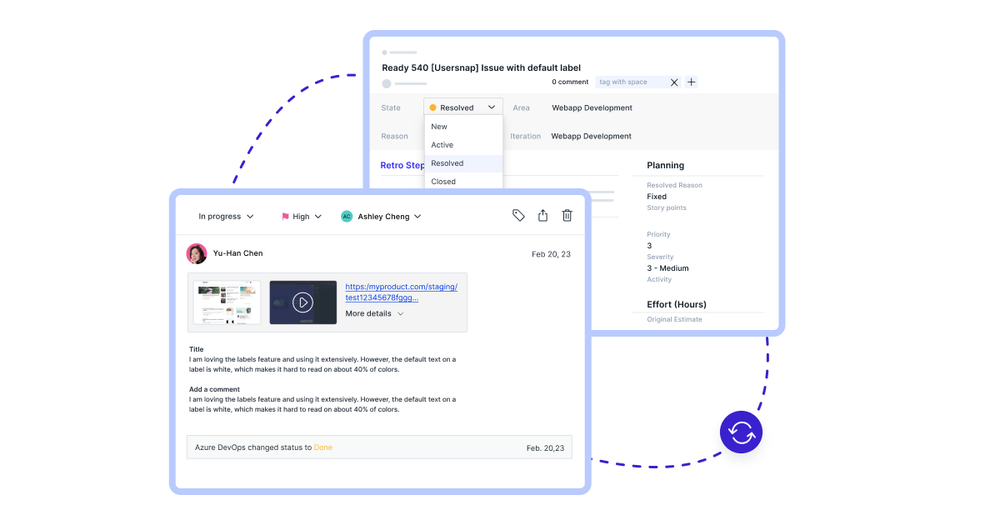Click the tag icon in feedback card
Viewport: 1000px width, 525px height.
pyautogui.click(x=518, y=215)
